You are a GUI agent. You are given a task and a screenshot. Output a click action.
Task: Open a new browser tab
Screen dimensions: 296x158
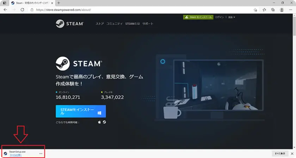point(59,3)
